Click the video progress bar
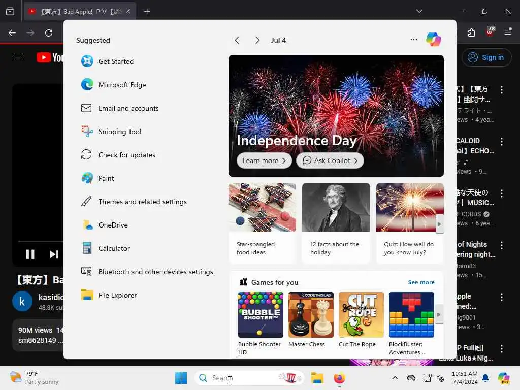This screenshot has height=390, width=520. coord(41,241)
